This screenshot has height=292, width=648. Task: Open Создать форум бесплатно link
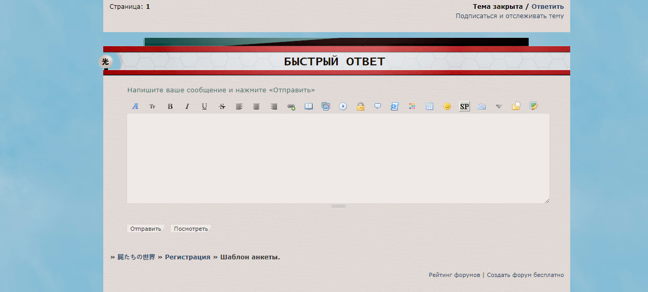[x=525, y=275]
